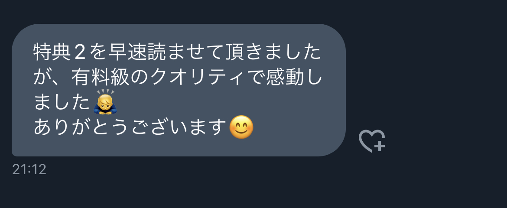
Task: Click the word クオリティ in the message
Action: [x=197, y=78]
